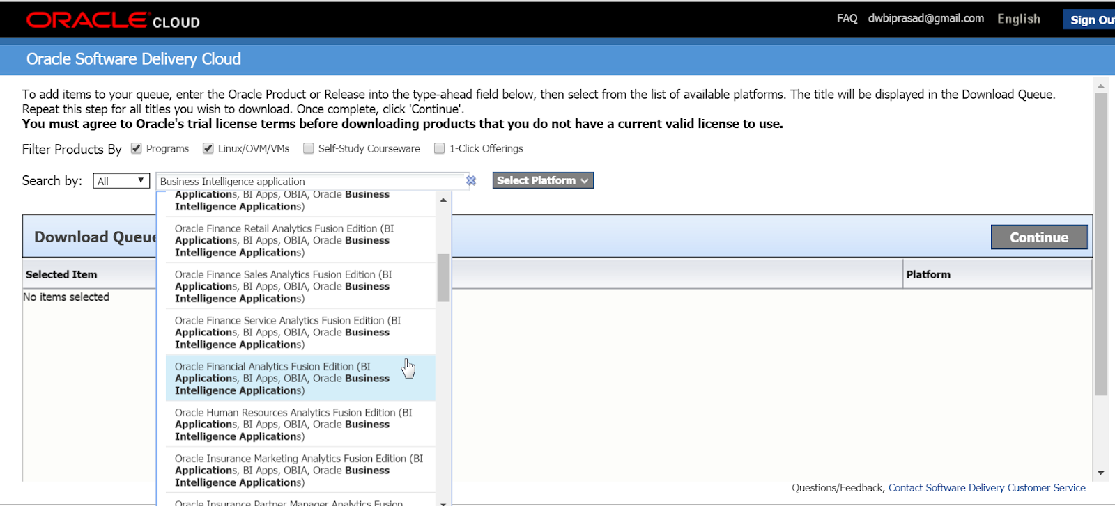Click the 'Filter Products By' label
This screenshot has width=1115, height=506.
click(x=72, y=149)
